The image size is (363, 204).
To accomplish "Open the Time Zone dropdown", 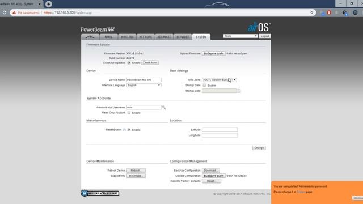I will pyautogui.click(x=220, y=80).
